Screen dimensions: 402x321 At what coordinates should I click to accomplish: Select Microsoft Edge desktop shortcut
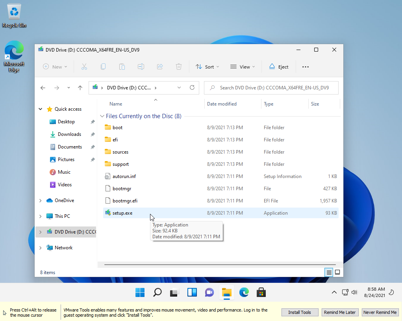(14, 57)
